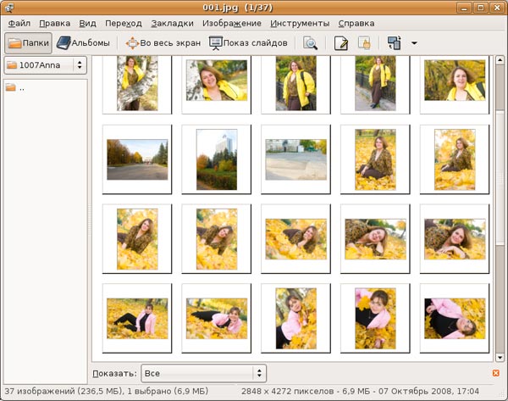
Task: Open Во весь экран fullscreen mode
Action: [x=163, y=43]
